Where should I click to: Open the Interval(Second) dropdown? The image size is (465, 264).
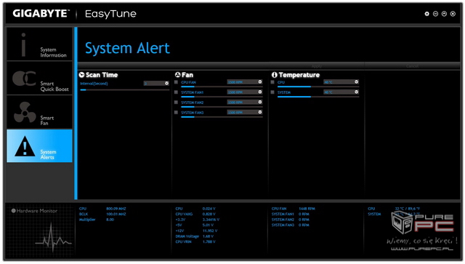(x=156, y=84)
